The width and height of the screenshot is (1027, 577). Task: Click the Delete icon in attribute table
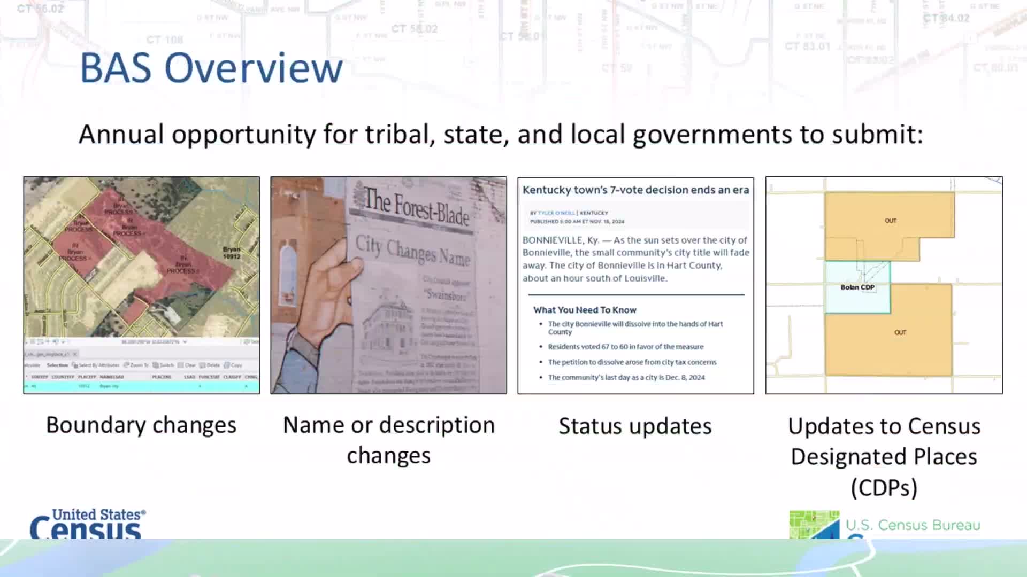point(203,365)
